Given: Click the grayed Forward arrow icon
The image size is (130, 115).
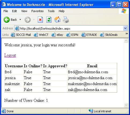Looking at the screenshot, I should [28, 20].
